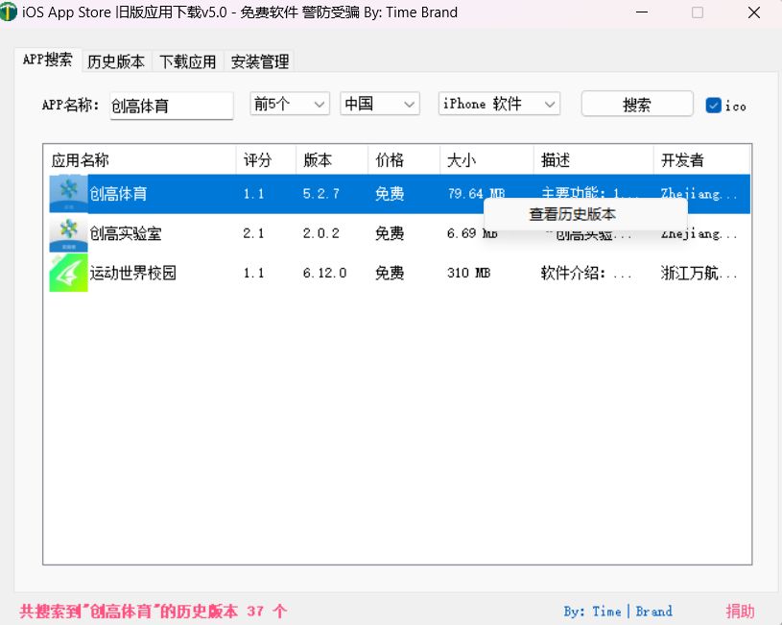The height and width of the screenshot is (625, 782).
Task: Switch to the 下载应用 tab
Action: [188, 61]
